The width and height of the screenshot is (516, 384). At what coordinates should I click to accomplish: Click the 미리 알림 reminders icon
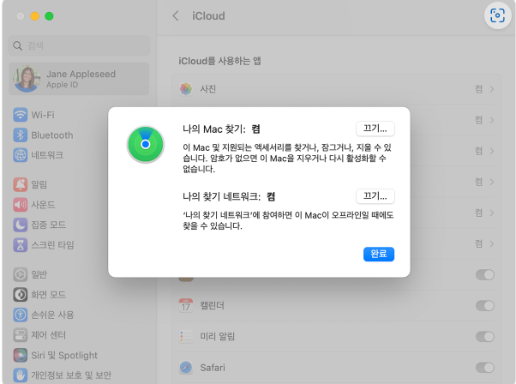click(186, 336)
